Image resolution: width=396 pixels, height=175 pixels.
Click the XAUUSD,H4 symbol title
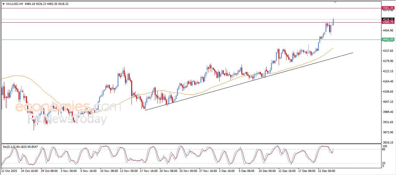pyautogui.click(x=15, y=4)
